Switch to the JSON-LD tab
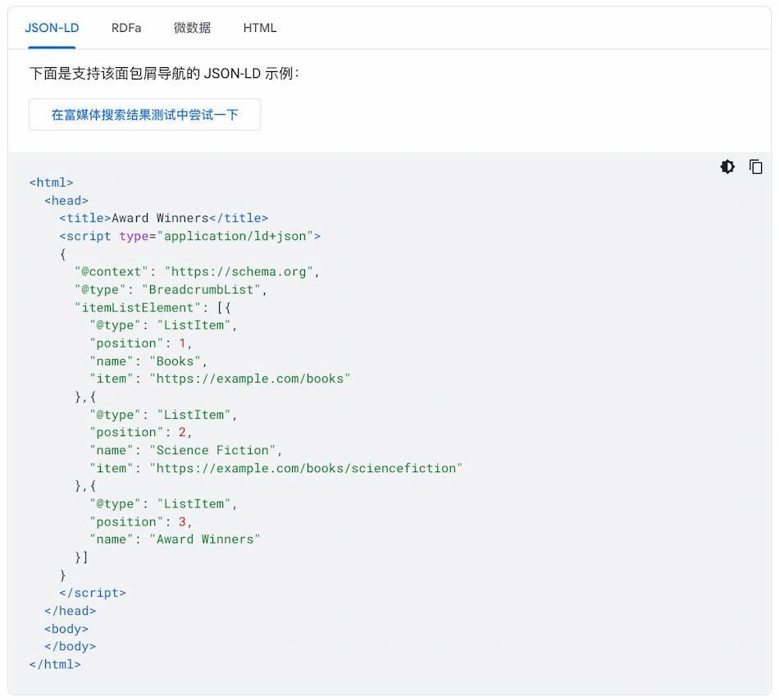This screenshot has height=700, width=779. click(52, 28)
